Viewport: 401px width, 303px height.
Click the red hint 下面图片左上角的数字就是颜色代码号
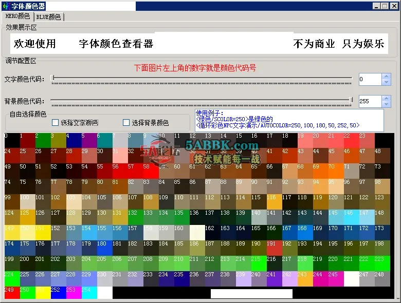195,68
